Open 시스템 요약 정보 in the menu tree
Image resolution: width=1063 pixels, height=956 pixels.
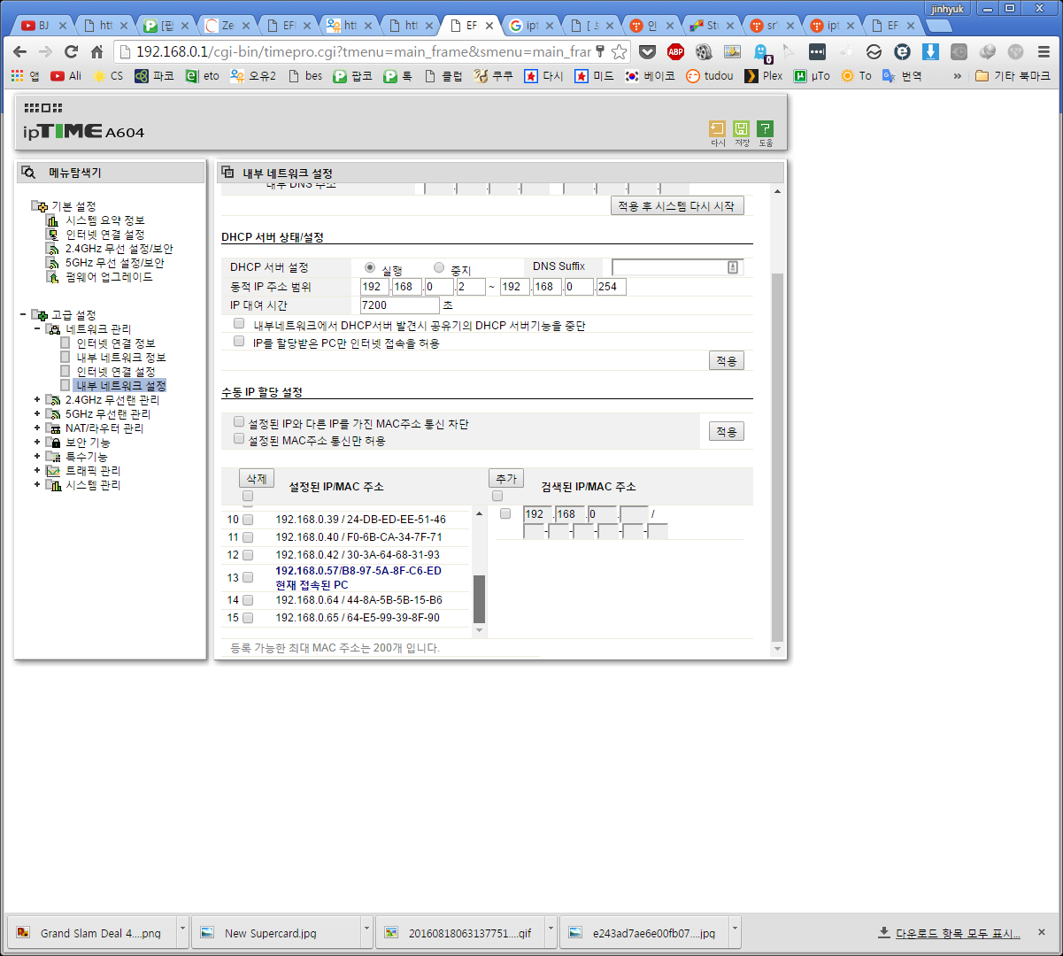tap(104, 220)
